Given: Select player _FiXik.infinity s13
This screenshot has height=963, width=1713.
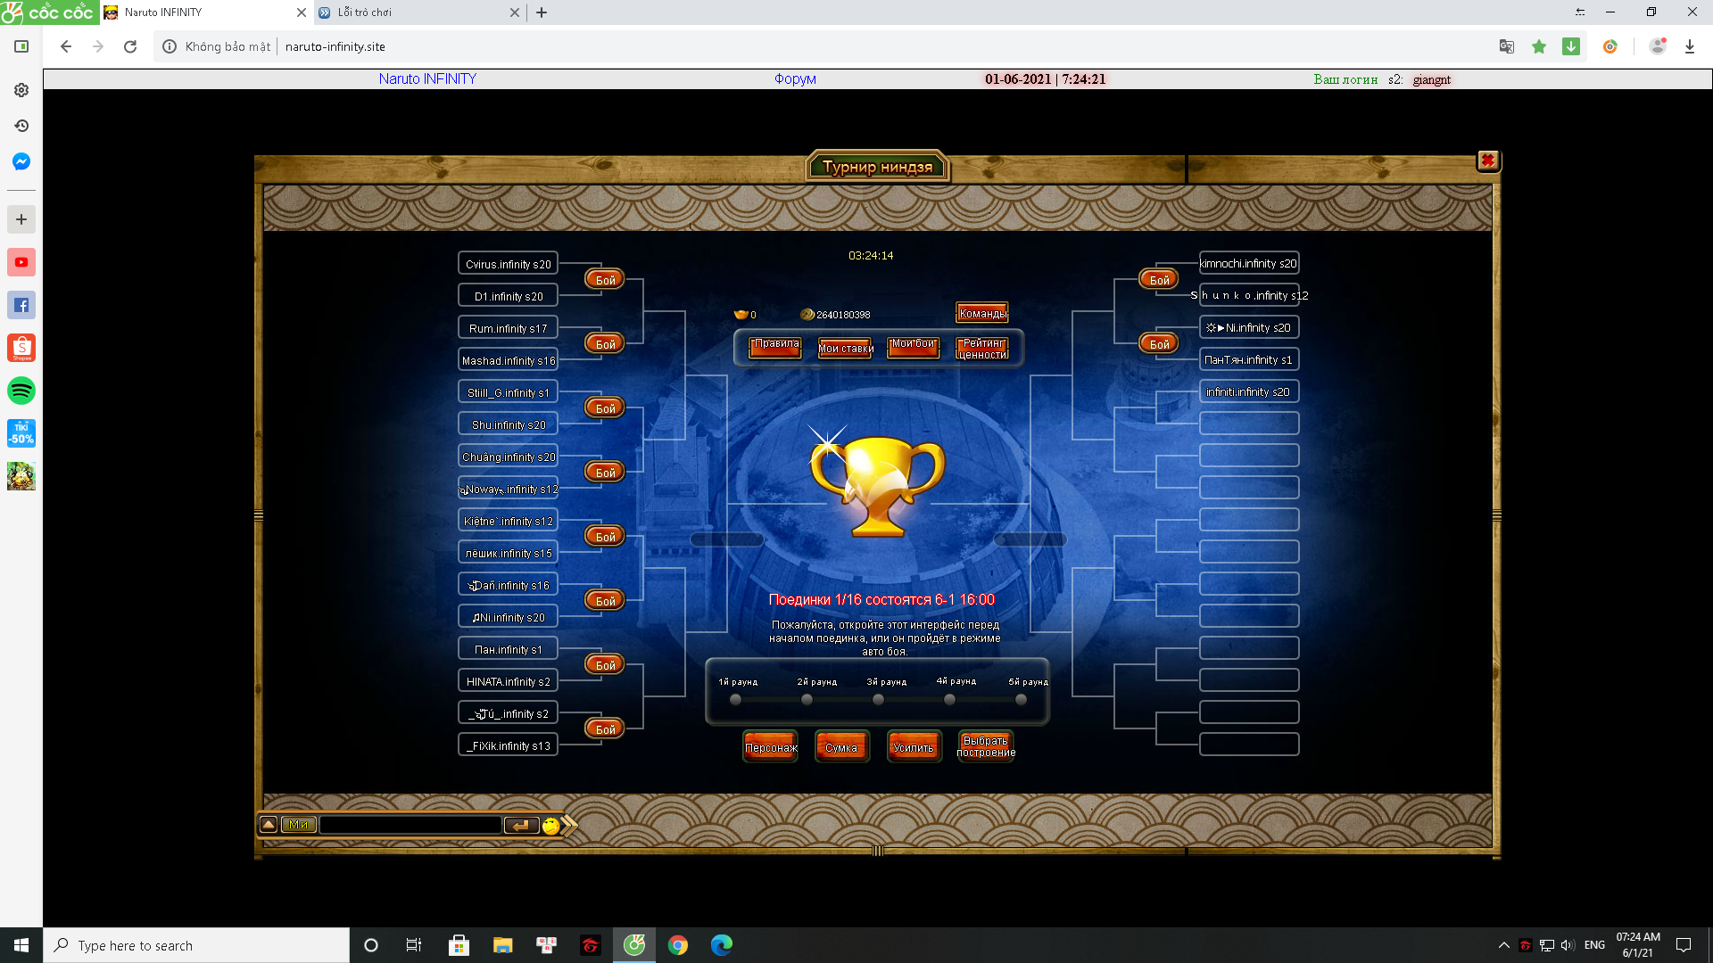Looking at the screenshot, I should tap(508, 745).
